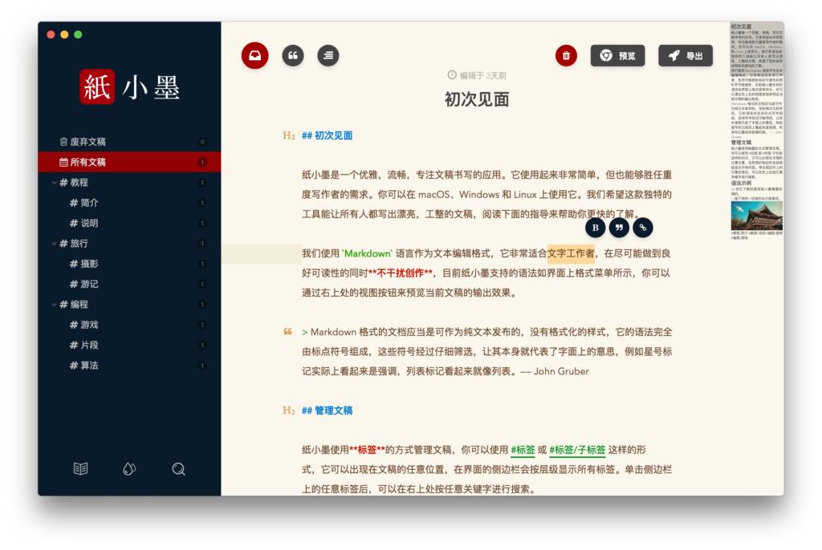This screenshot has width=822, height=550.
Task: Click the red inbox button in the toolbar
Action: click(254, 55)
